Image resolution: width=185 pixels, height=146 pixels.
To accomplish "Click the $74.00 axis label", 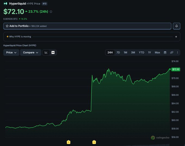I will 175,61.
